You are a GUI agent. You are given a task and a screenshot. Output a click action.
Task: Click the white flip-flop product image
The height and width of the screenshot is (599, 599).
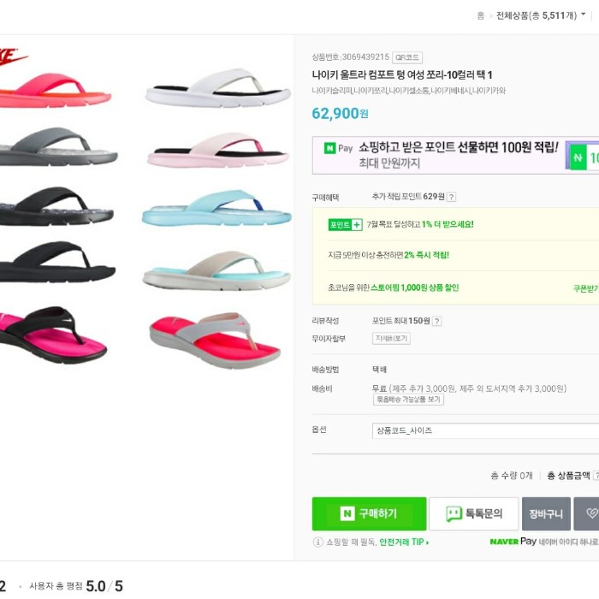(217, 88)
